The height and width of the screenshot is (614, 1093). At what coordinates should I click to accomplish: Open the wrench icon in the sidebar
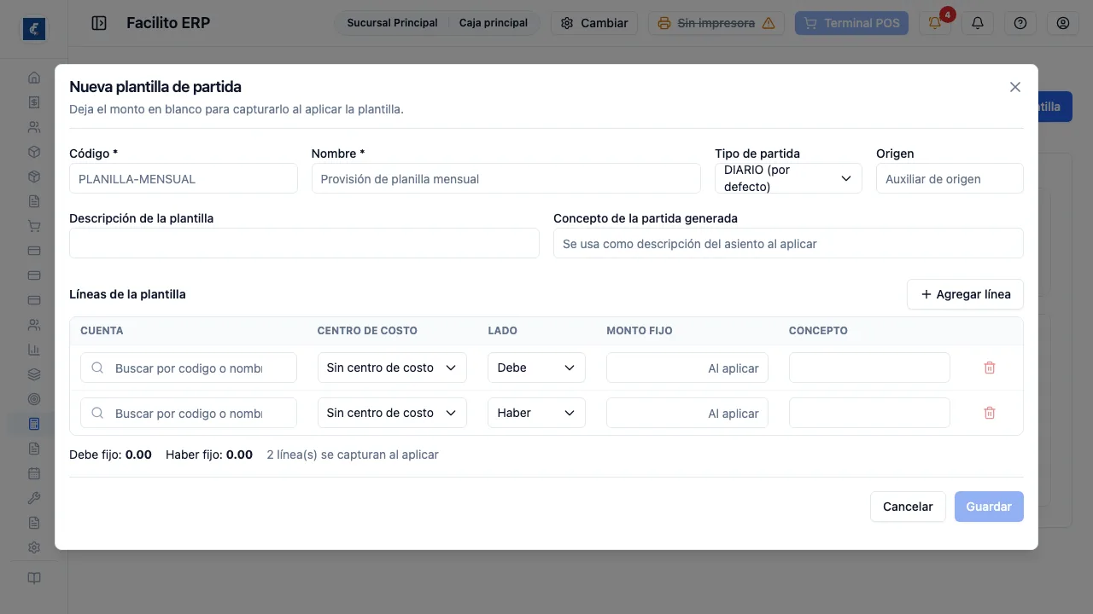(x=34, y=498)
